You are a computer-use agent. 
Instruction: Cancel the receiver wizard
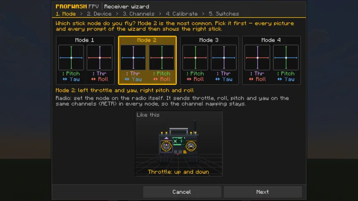tap(182, 192)
